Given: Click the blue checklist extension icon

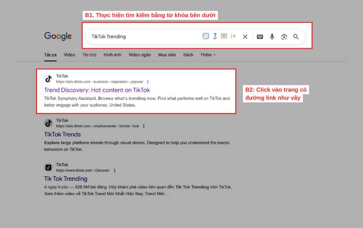Looking at the screenshot, I should [206, 36].
